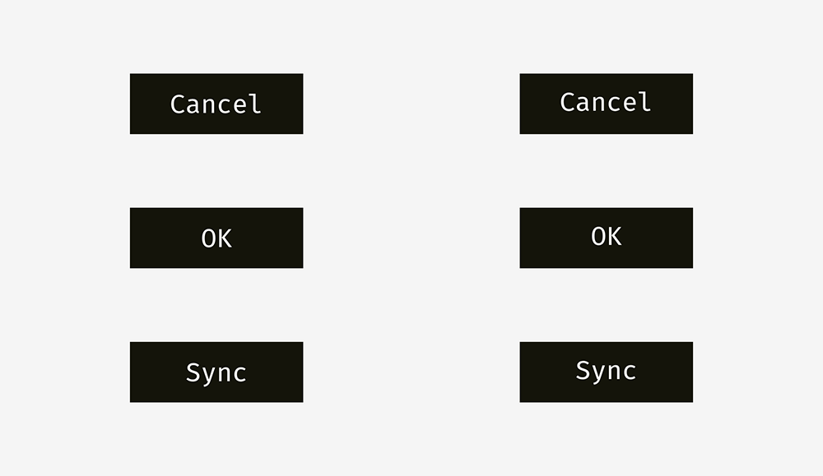
Task: Start syncing via the Sync button with raised label
Action: pos(607,372)
